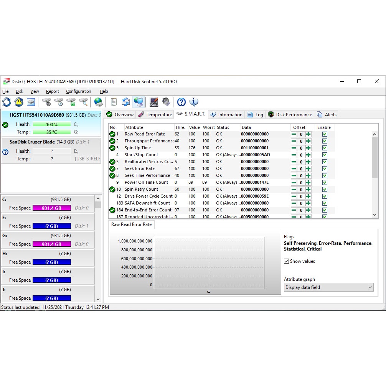The image size is (386, 386).
Task: Untick the Show values checkbox
Action: click(286, 261)
